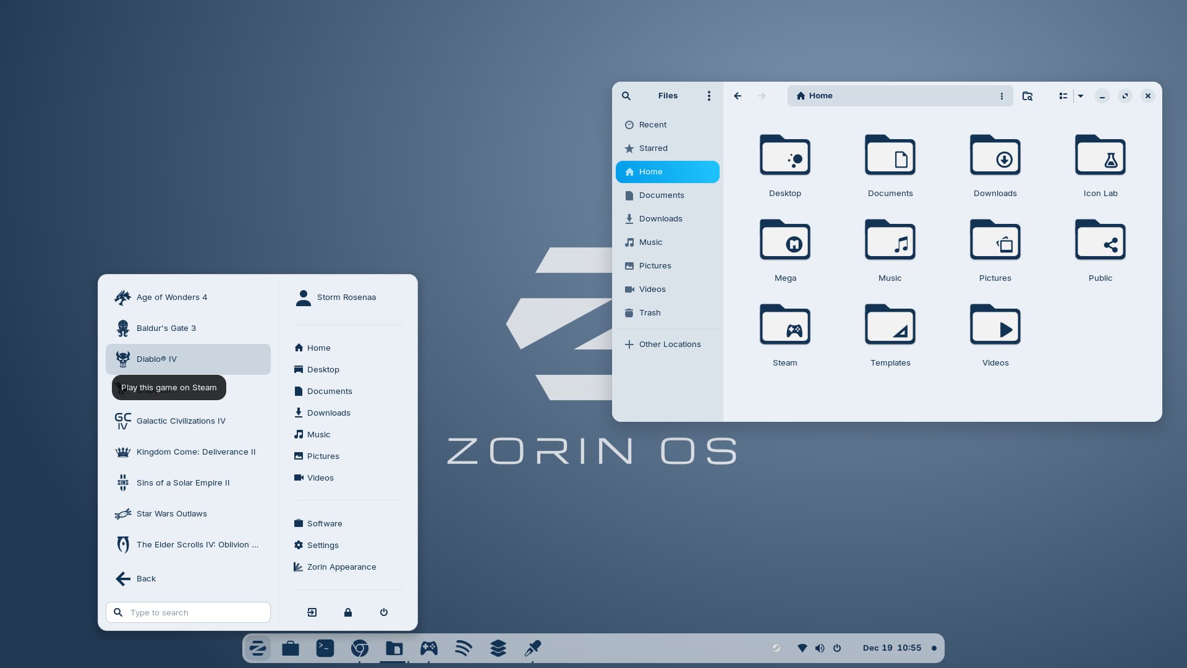Click the volume icon in system tray
This screenshot has height=668, width=1187.
819,648
